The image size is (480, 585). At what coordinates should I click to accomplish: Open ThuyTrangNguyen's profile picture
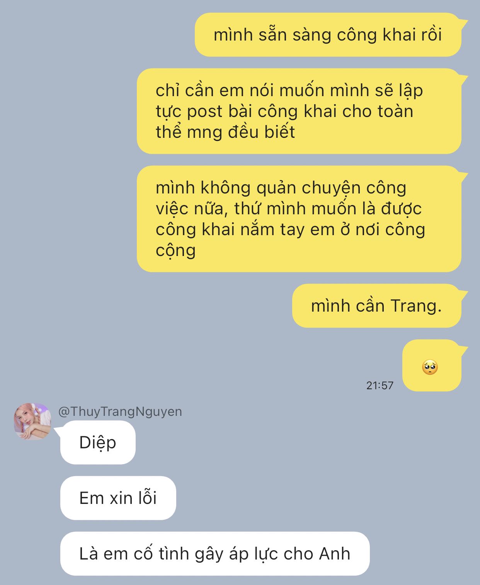(x=32, y=421)
